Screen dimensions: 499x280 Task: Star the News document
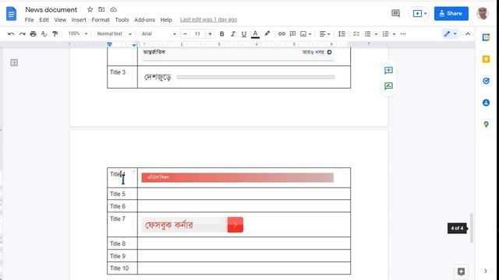point(90,9)
